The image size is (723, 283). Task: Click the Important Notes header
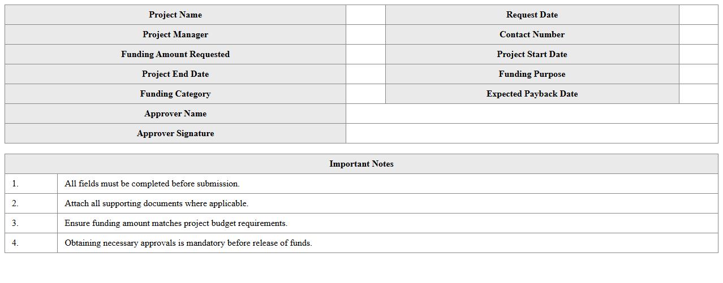361,164
